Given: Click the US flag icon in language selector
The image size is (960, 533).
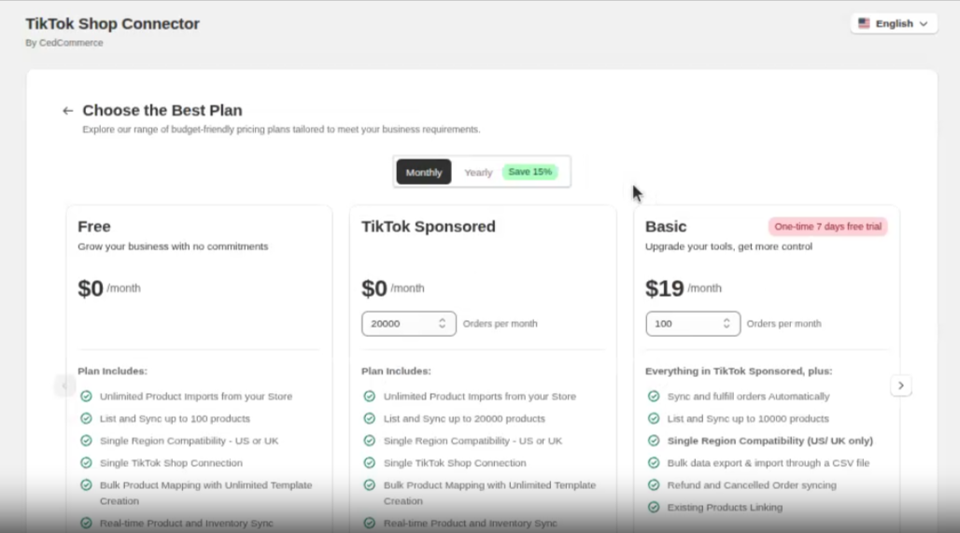Looking at the screenshot, I should 864,23.
